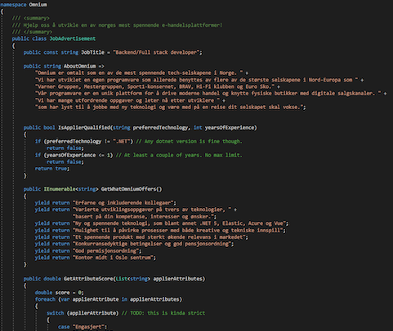Click string 'Konkurransedyktige betingelser og god pensjonsordning'
The width and height of the screenshot is (393, 331).
(x=152, y=244)
